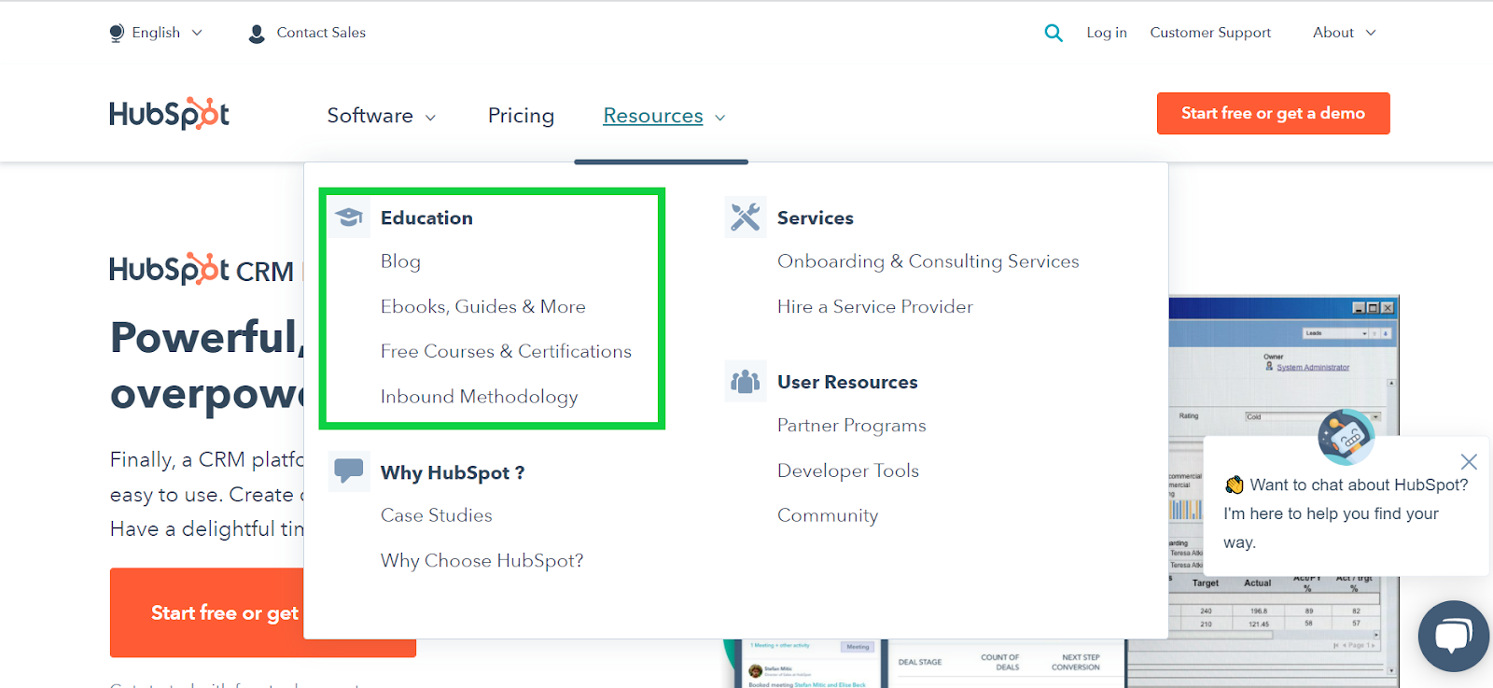Click the globe icon beside English
1493x688 pixels.
click(117, 33)
